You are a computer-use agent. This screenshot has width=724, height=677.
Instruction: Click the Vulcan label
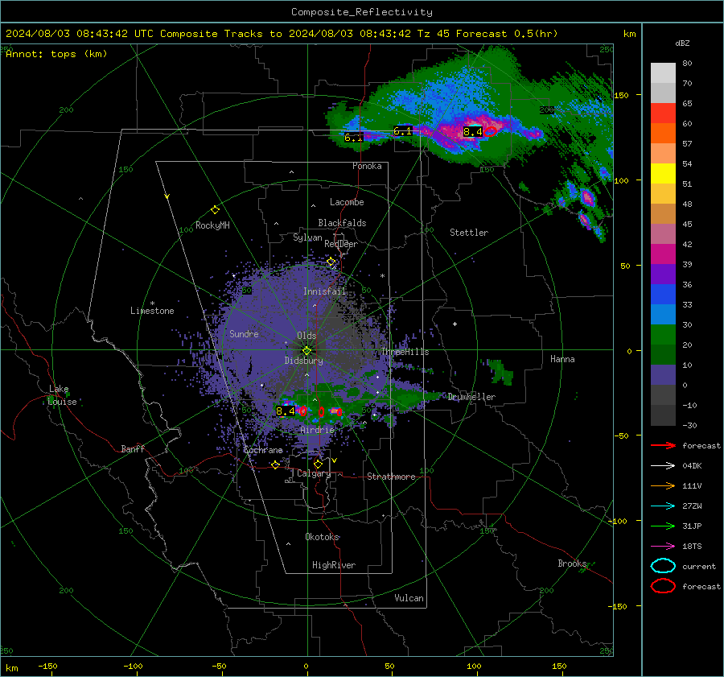click(x=409, y=598)
